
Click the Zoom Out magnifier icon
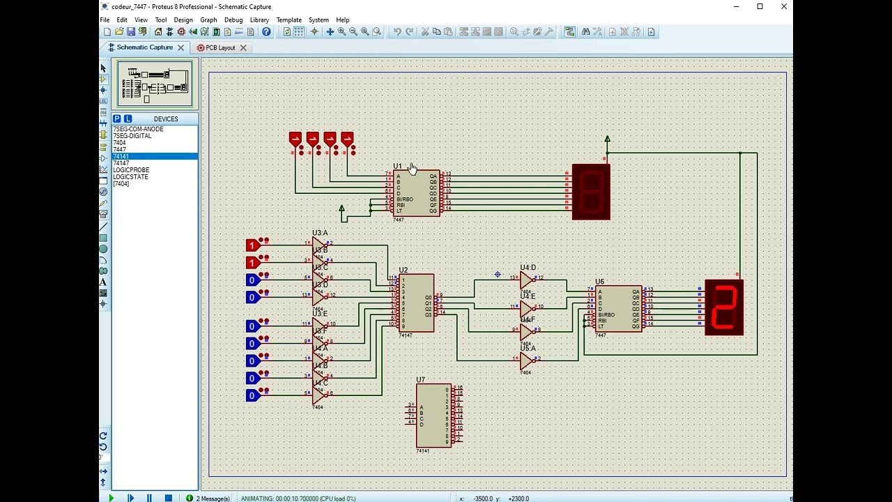(353, 31)
